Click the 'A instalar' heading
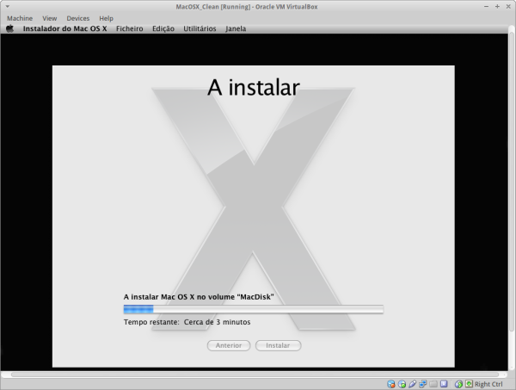Screen dimensions: 516x390 click(x=254, y=88)
